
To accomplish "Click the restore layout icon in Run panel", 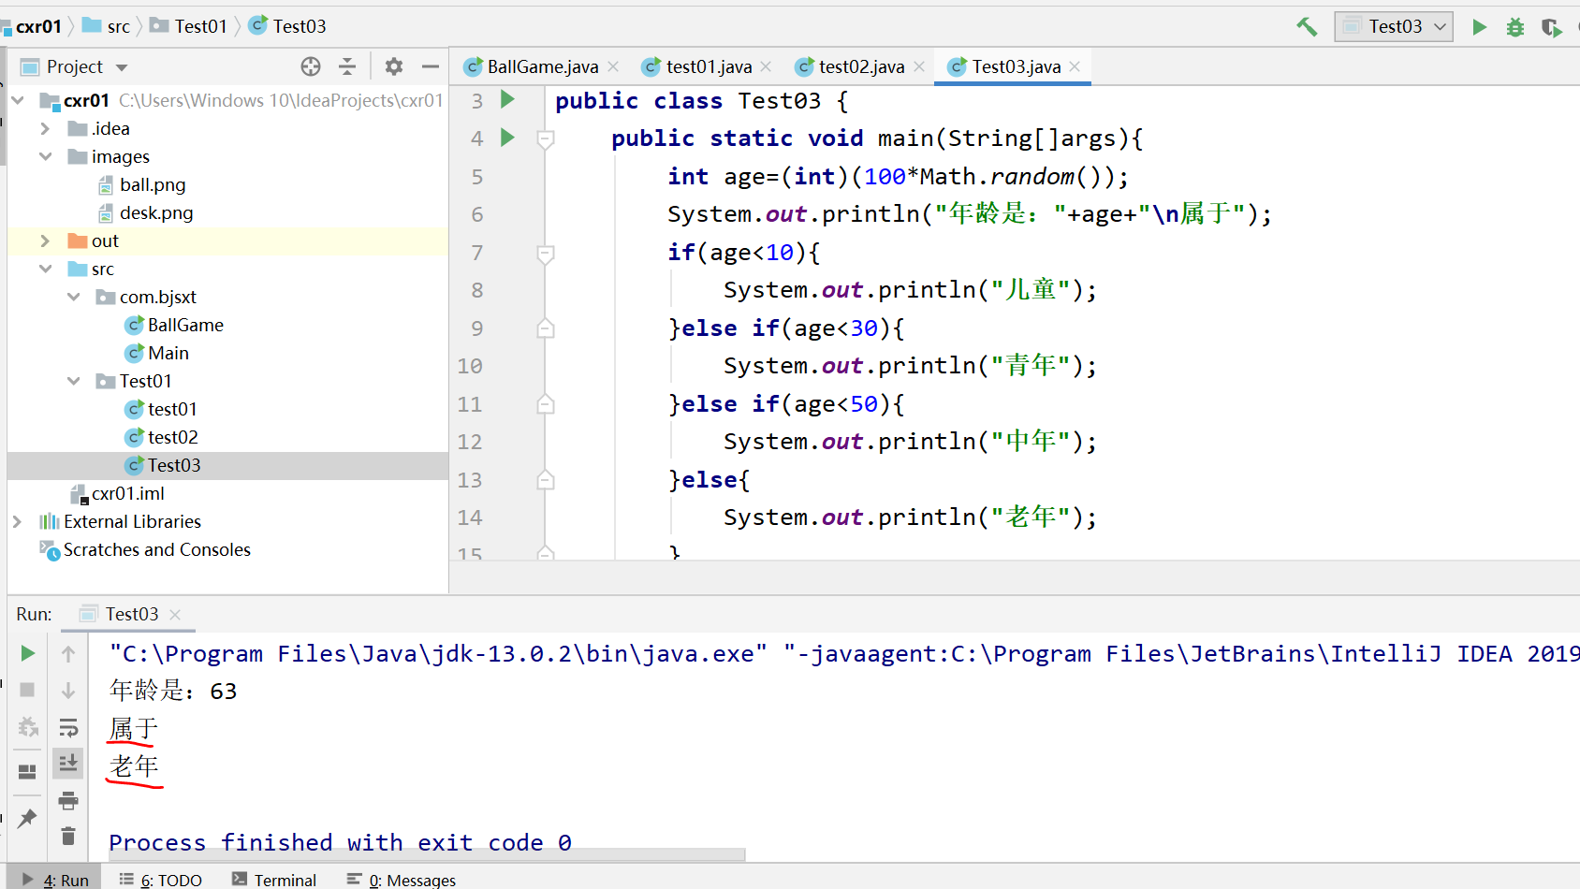I will tap(27, 772).
